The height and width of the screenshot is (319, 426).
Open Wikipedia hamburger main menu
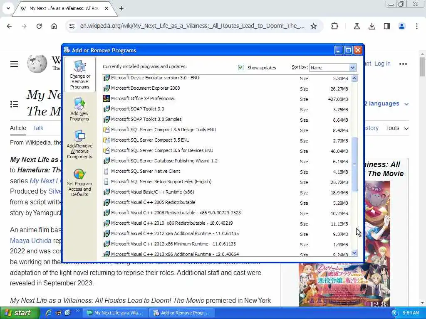tap(14, 64)
